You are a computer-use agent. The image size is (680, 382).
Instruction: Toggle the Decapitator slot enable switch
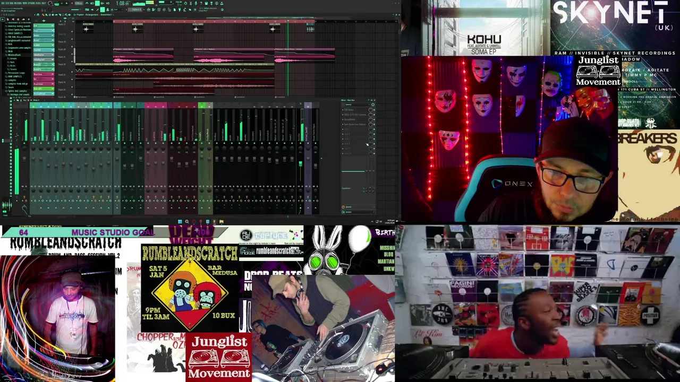pyautogui.click(x=374, y=119)
